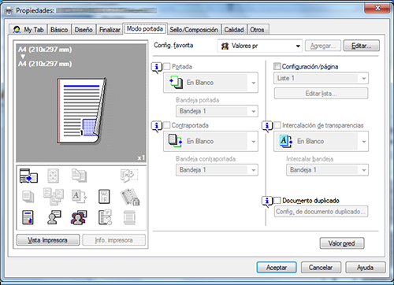The height and width of the screenshot is (285, 394).
Task: Enable Documento duplicado checkbox
Action: [277, 201]
